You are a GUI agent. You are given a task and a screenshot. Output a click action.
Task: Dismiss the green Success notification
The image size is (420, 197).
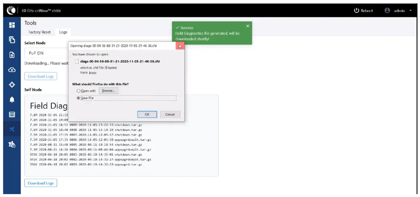(x=248, y=26)
